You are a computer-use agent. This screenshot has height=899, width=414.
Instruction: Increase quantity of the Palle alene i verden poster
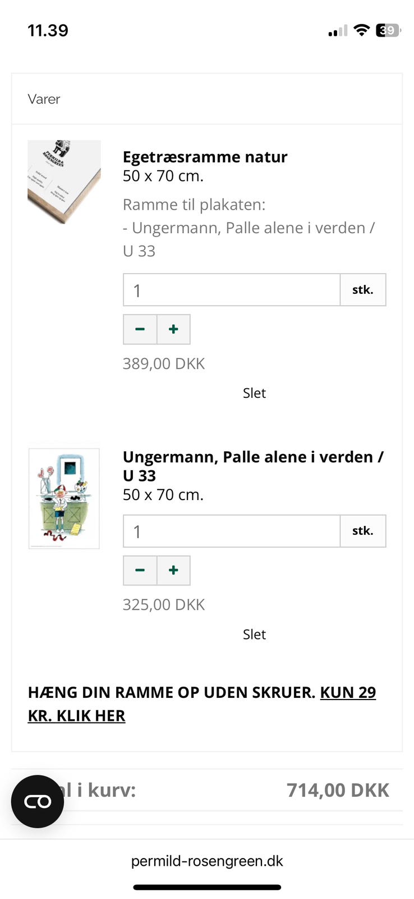173,570
